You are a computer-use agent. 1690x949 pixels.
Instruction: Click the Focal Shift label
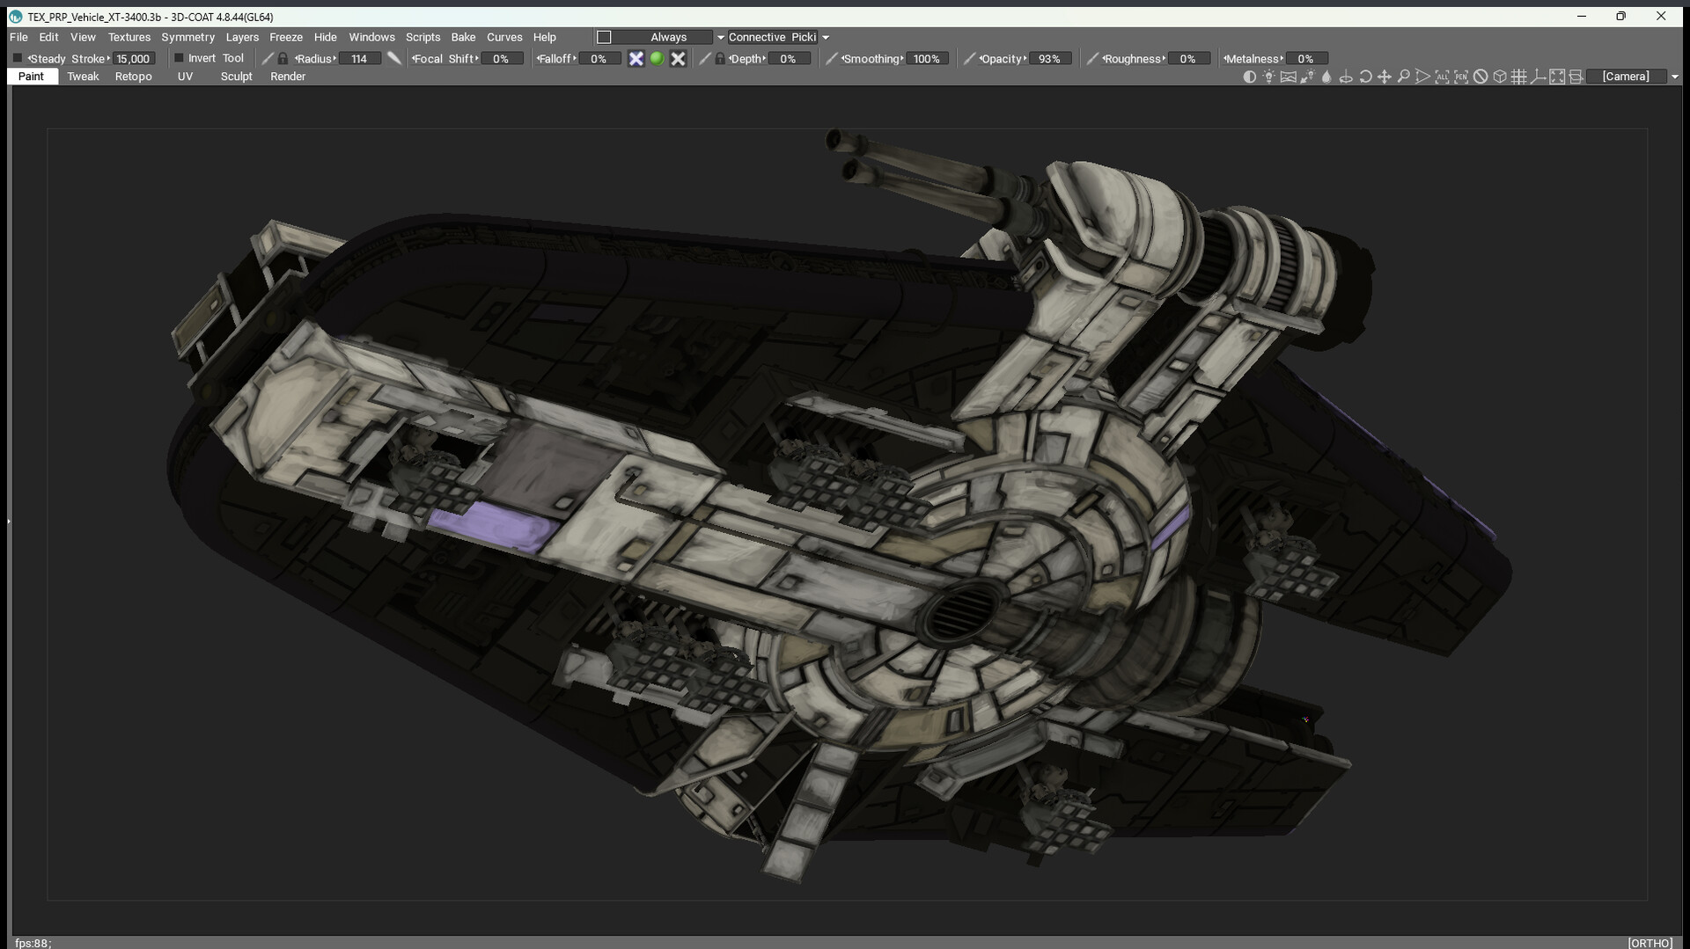(x=445, y=59)
